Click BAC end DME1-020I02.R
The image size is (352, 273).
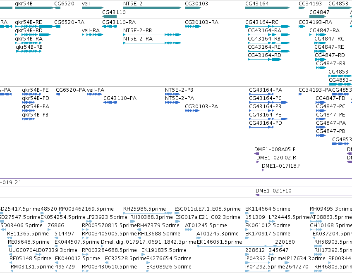(276, 158)
